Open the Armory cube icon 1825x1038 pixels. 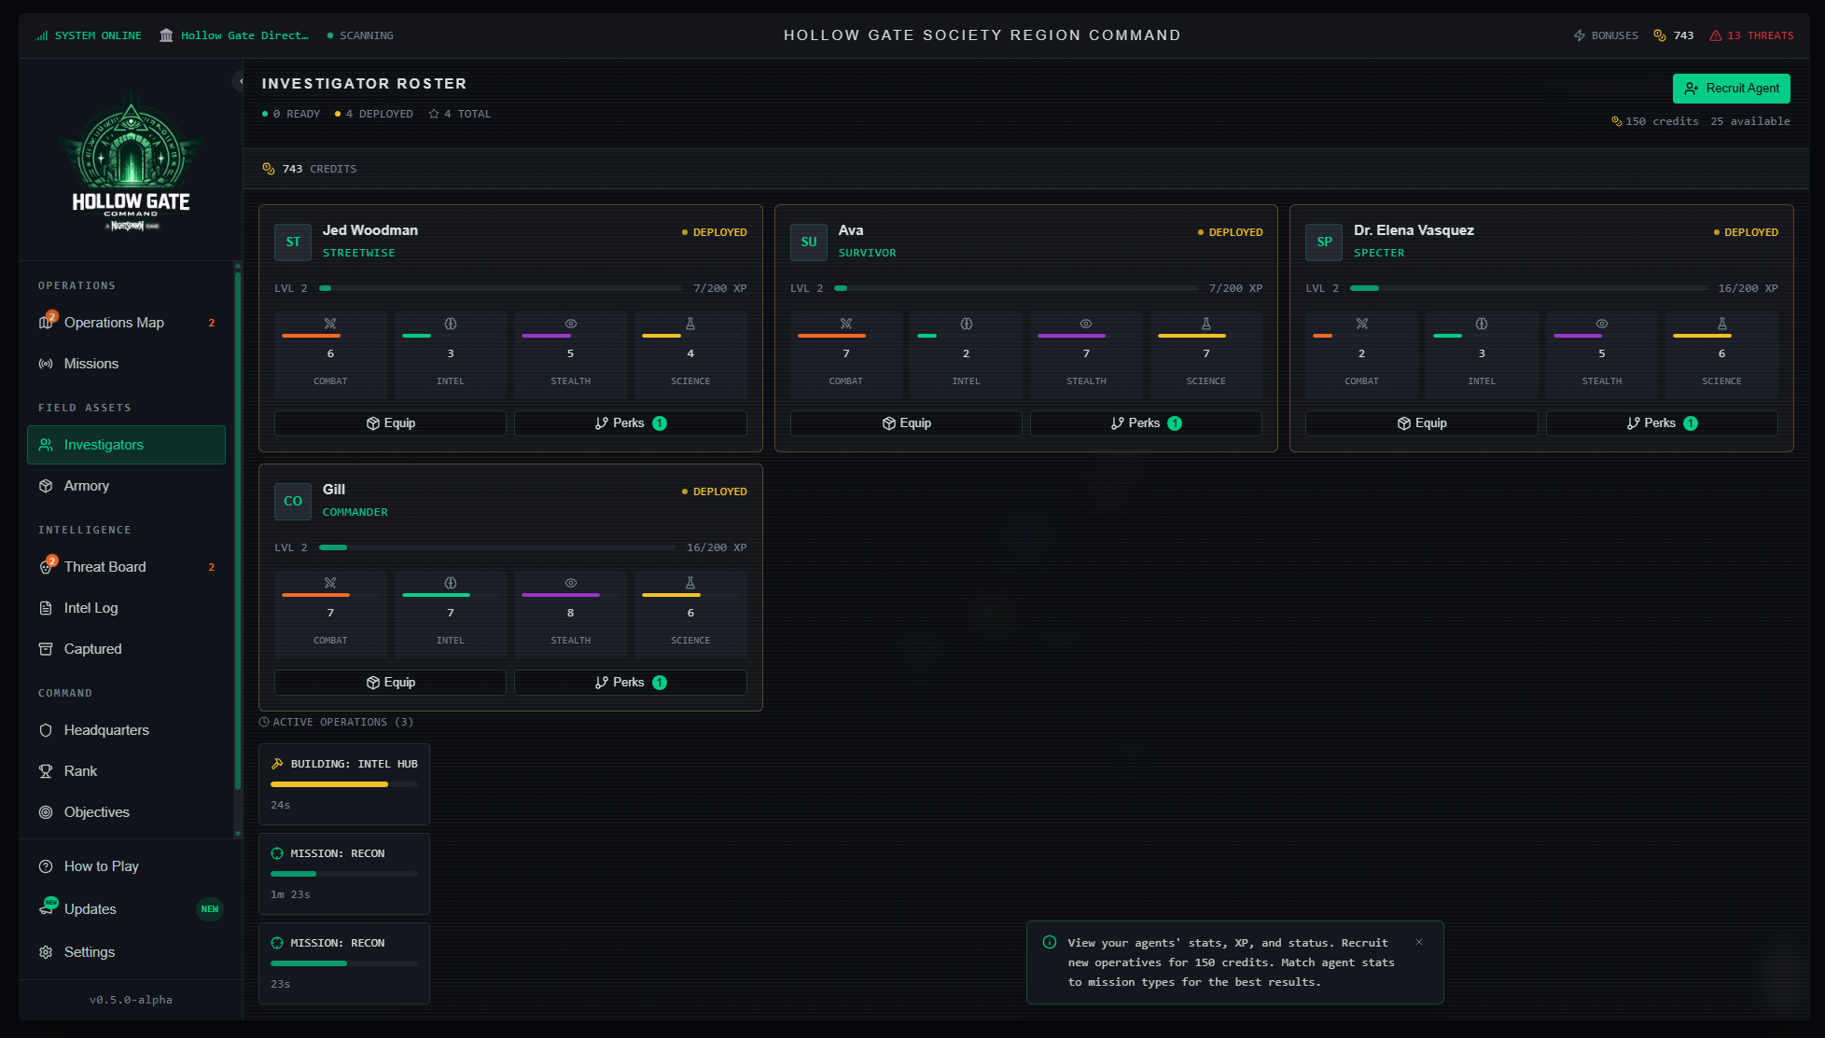(x=46, y=486)
